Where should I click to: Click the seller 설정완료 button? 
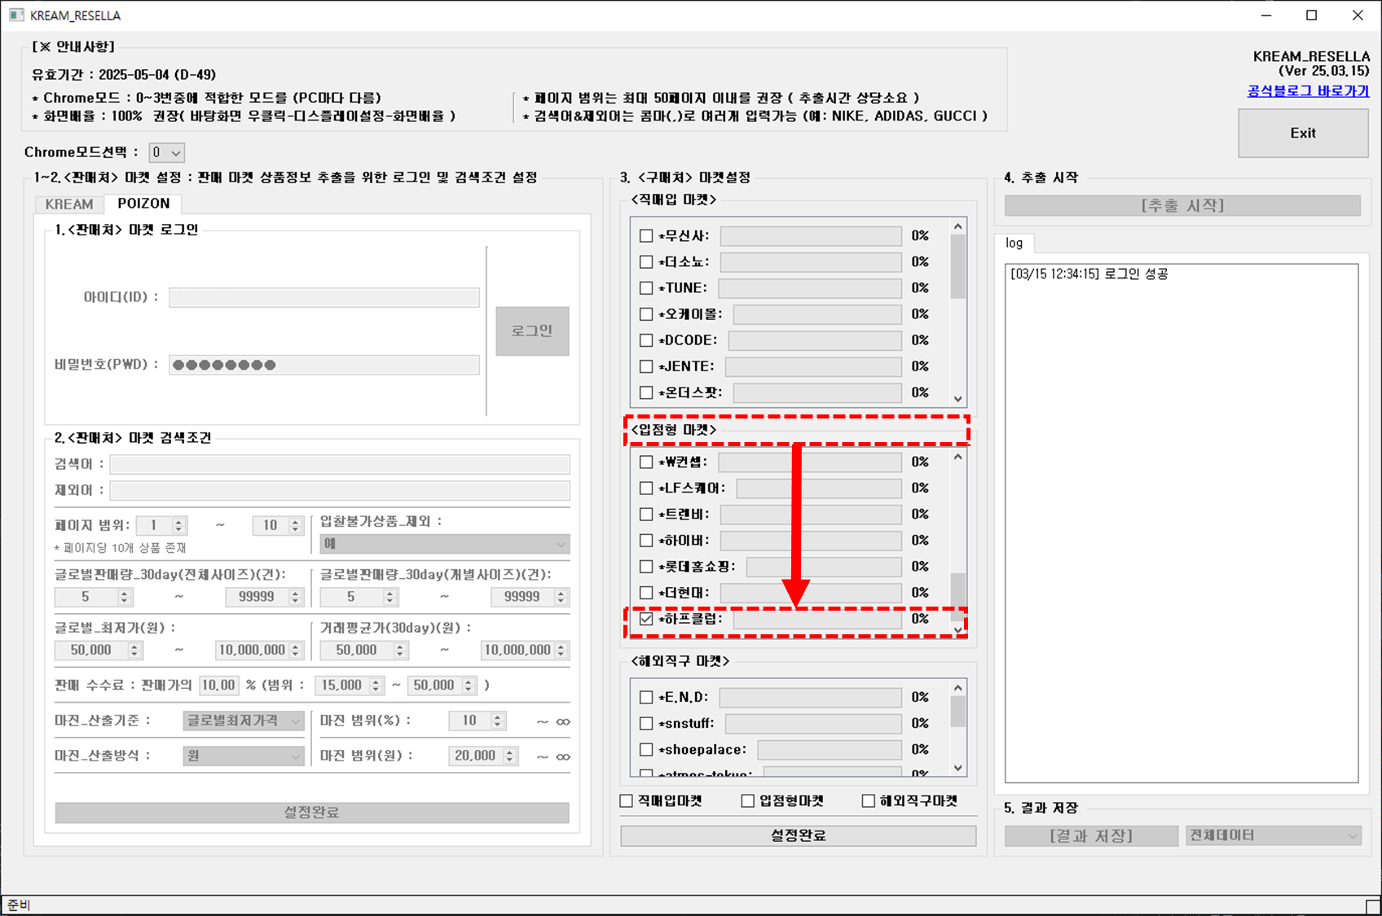pyautogui.click(x=312, y=813)
